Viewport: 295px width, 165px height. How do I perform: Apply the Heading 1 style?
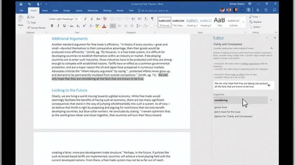tap(192, 22)
